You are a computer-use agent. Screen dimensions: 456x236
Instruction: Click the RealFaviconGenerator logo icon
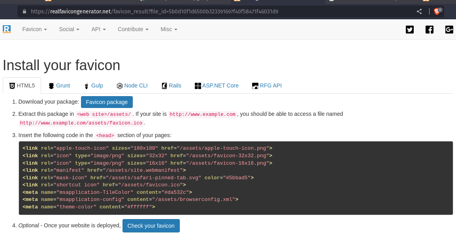7,29
